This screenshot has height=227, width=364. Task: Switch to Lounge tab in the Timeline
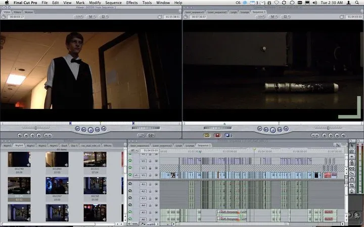click(x=190, y=145)
